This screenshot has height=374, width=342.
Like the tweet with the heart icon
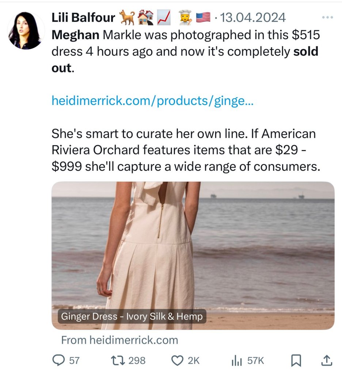point(177,360)
